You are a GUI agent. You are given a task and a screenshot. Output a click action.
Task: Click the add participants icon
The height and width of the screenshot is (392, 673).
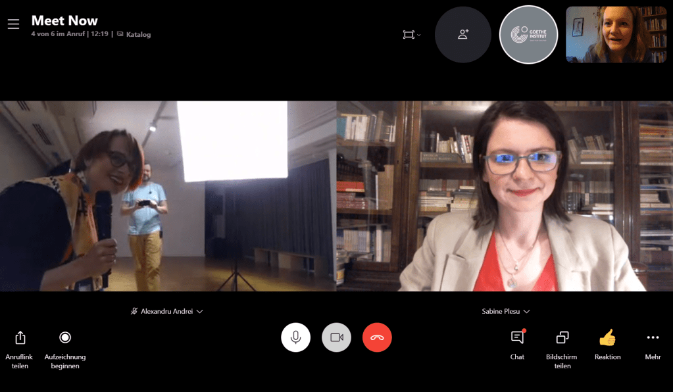pyautogui.click(x=463, y=35)
